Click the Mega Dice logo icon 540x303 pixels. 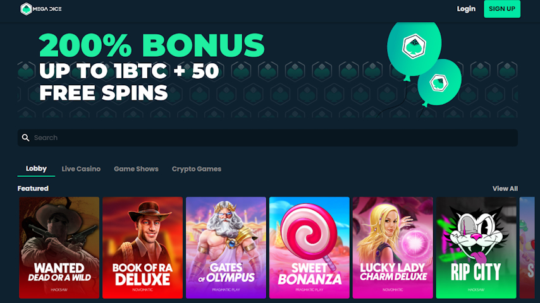point(26,9)
